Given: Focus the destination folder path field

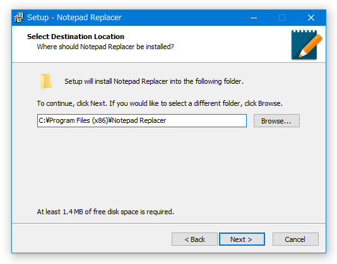Looking at the screenshot, I should pos(142,120).
